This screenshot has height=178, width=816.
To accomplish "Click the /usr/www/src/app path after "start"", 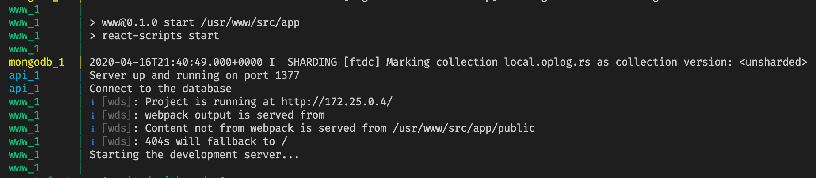I will coord(250,22).
